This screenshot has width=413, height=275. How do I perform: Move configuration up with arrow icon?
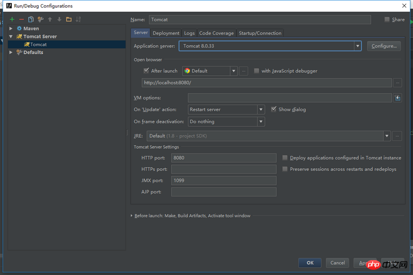pos(50,19)
